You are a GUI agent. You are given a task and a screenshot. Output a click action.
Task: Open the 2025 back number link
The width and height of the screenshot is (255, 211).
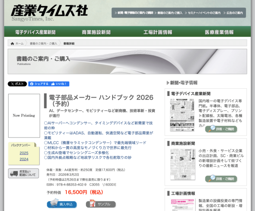point(24,153)
